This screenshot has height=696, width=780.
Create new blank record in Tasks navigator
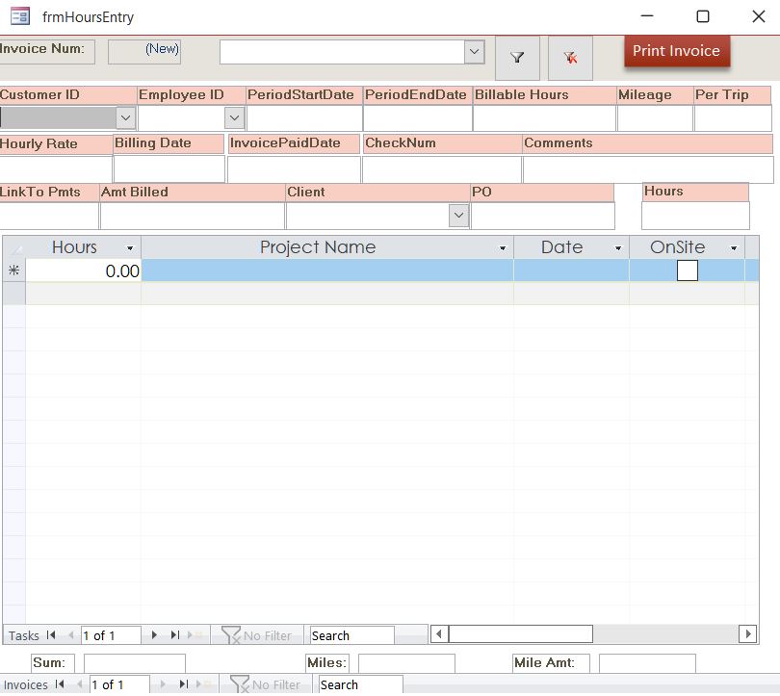click(x=195, y=634)
